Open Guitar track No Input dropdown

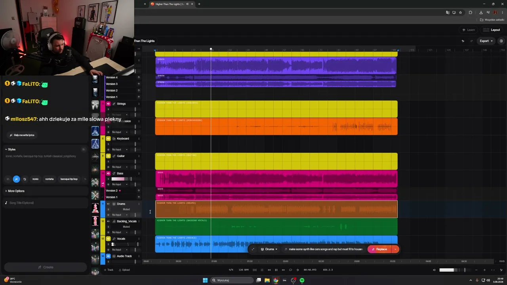pos(120,167)
